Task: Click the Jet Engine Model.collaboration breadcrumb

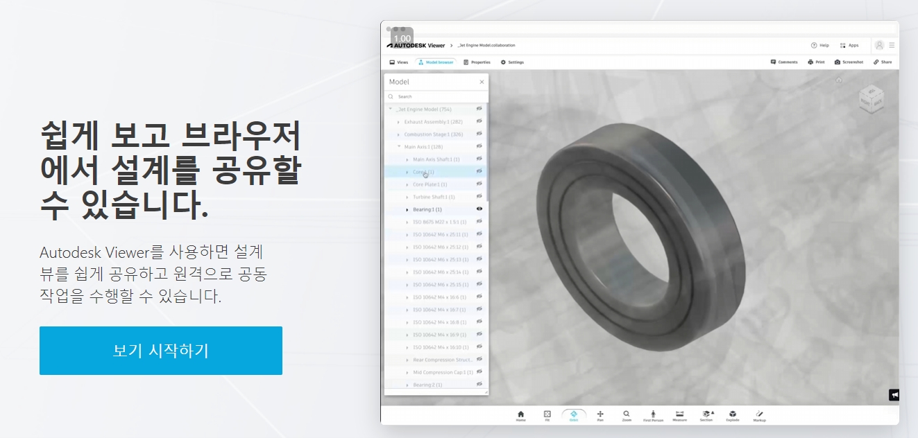Action: tap(486, 45)
